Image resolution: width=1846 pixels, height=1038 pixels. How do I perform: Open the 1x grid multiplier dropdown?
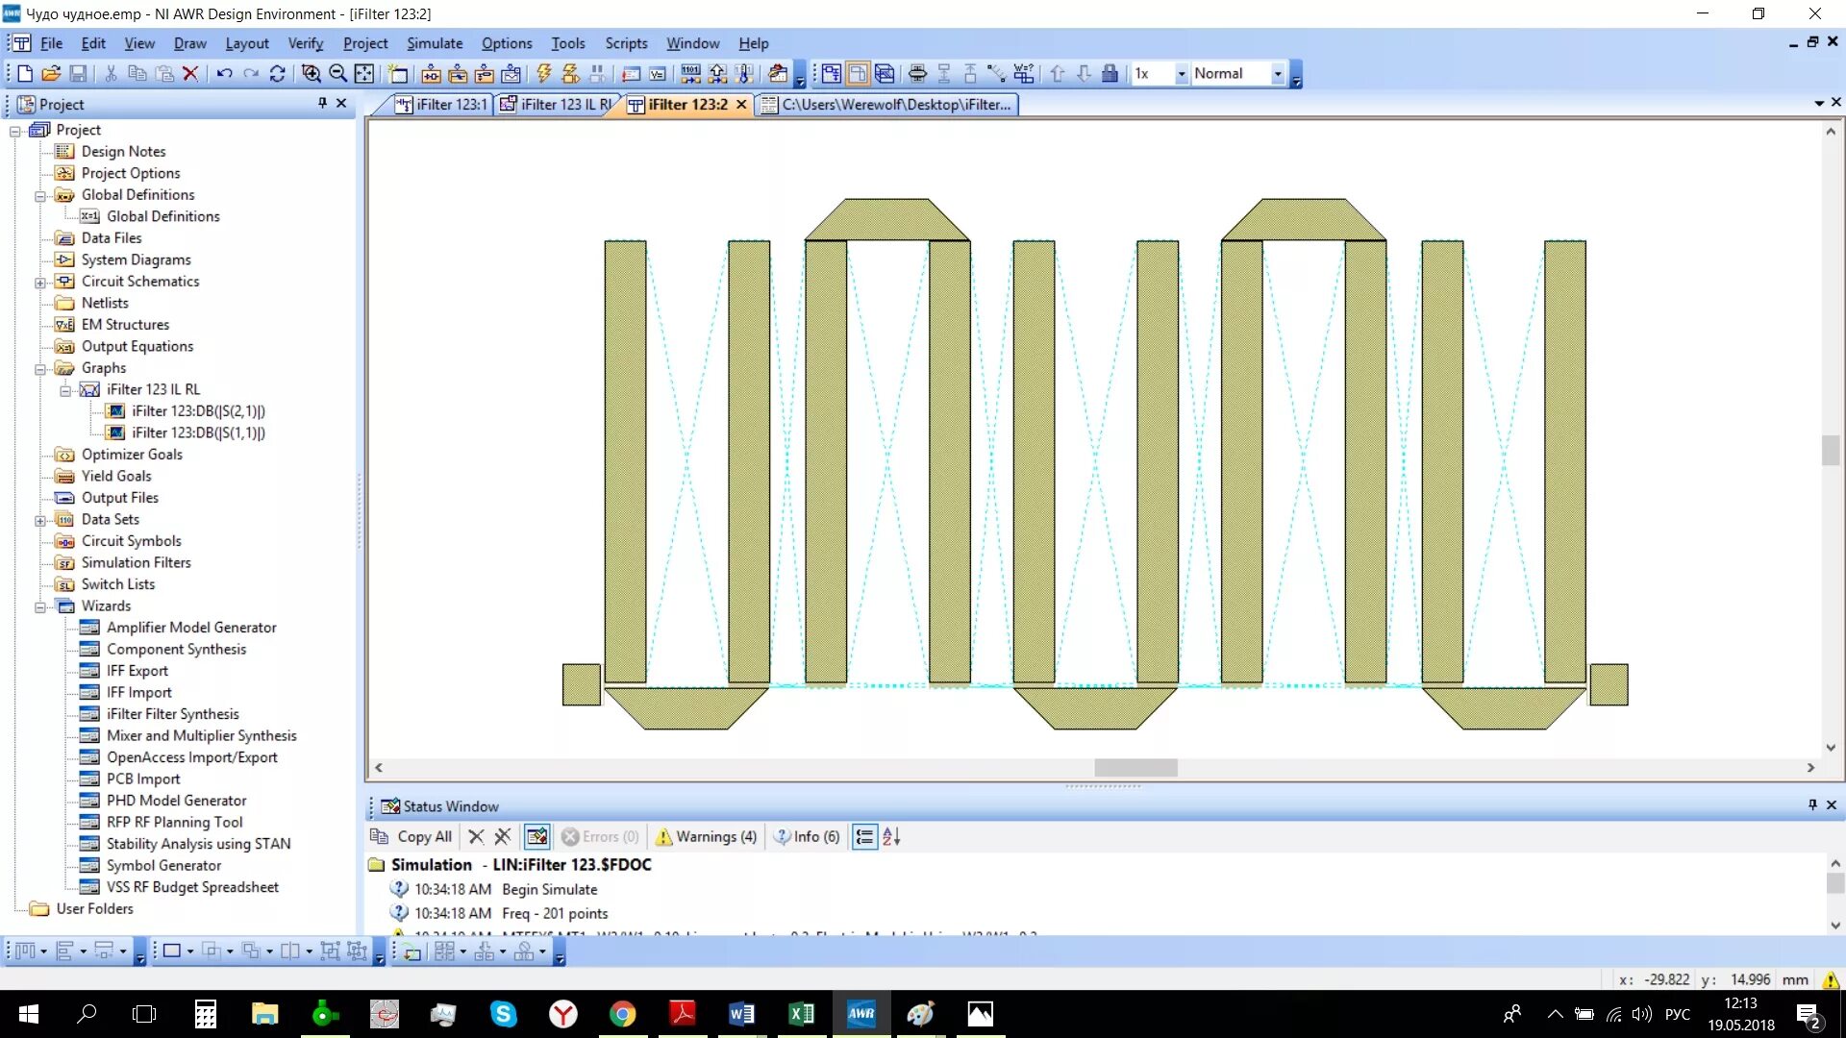(x=1181, y=74)
